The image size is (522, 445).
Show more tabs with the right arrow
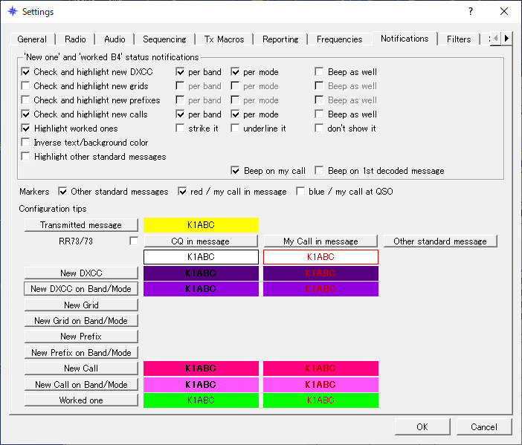click(x=506, y=39)
